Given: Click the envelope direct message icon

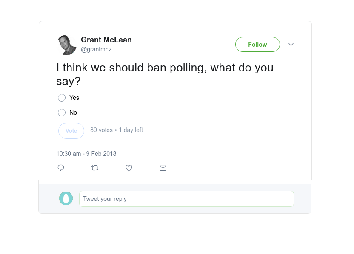Looking at the screenshot, I should click(163, 168).
